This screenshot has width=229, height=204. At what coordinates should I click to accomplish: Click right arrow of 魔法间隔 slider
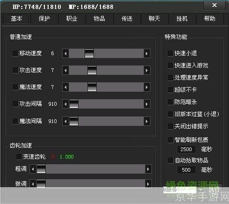147,121
